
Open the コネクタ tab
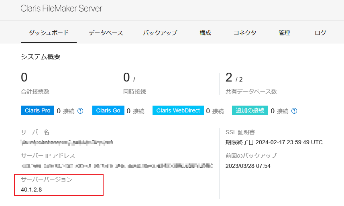[x=245, y=33]
